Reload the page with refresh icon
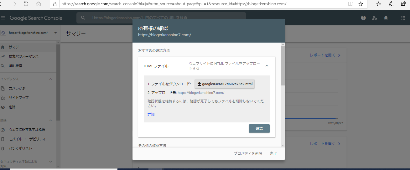Viewport: 410px width, 170px height. 26,4
